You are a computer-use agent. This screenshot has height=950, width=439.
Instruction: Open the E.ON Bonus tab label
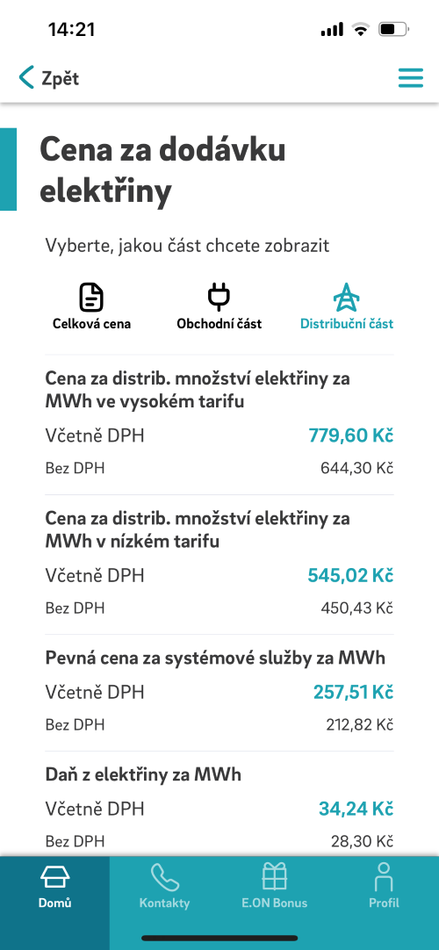274,903
